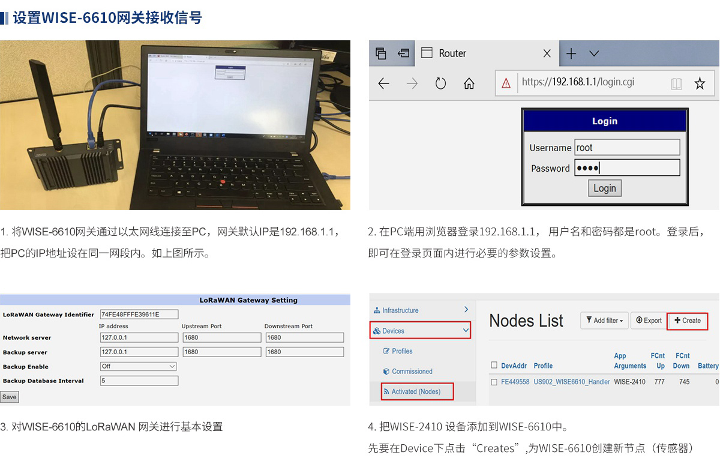The width and height of the screenshot is (720, 476).
Task: Click the Profiles edit icon
Action: tap(386, 351)
